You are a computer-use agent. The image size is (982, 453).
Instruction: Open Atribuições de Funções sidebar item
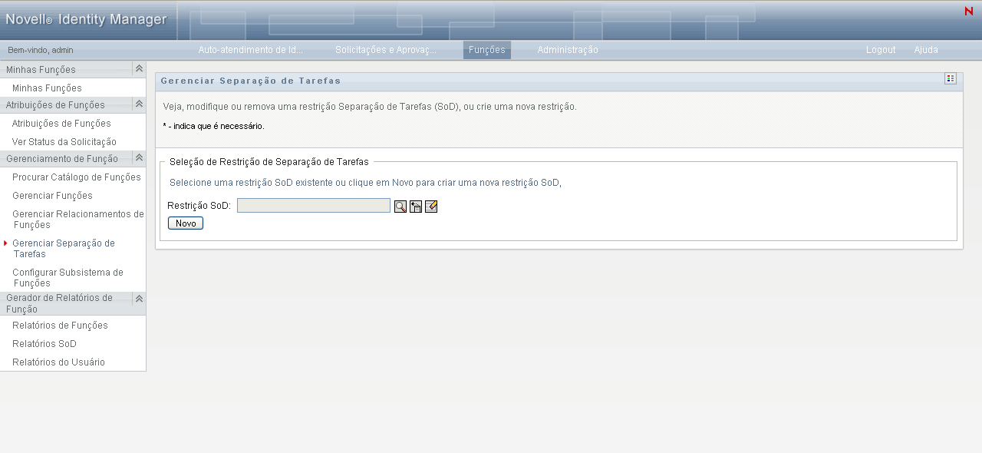(x=61, y=124)
